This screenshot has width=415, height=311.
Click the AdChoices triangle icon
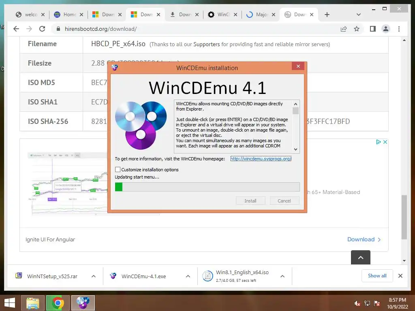click(379, 142)
